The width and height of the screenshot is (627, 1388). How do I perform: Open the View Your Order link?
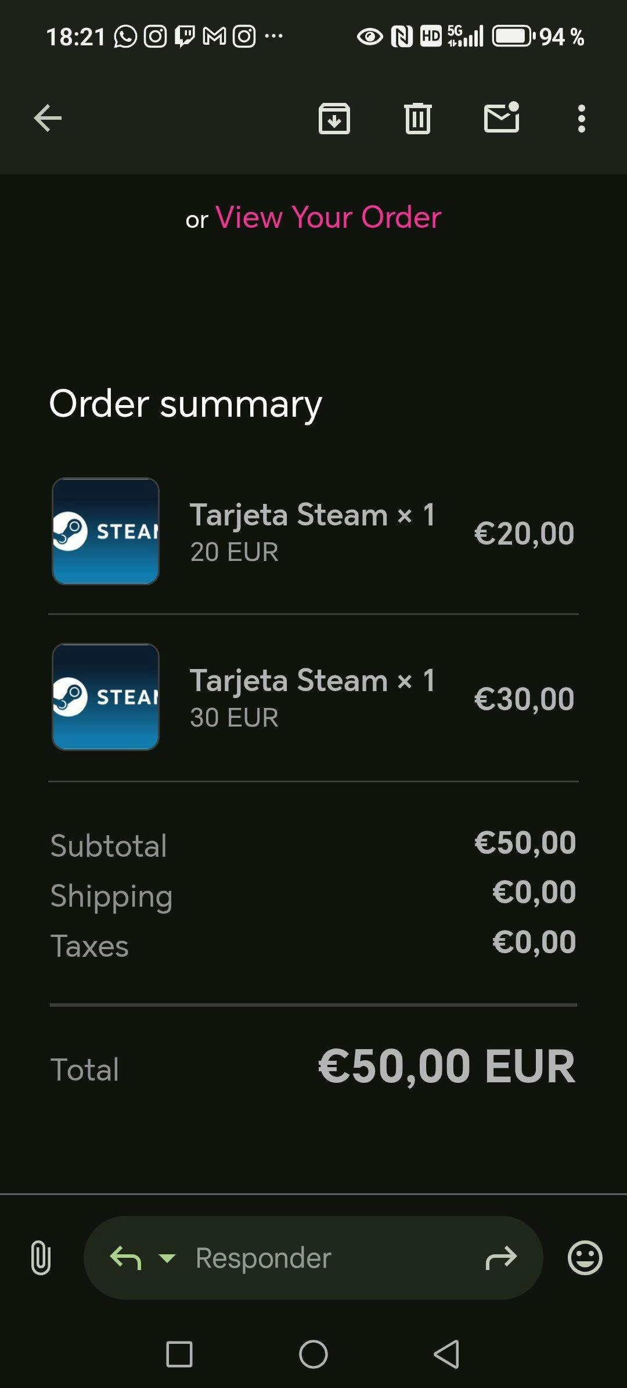[x=328, y=217]
